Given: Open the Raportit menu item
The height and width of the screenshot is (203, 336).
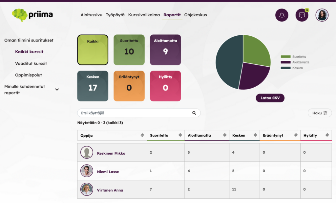Looking at the screenshot, I should pos(172,15).
